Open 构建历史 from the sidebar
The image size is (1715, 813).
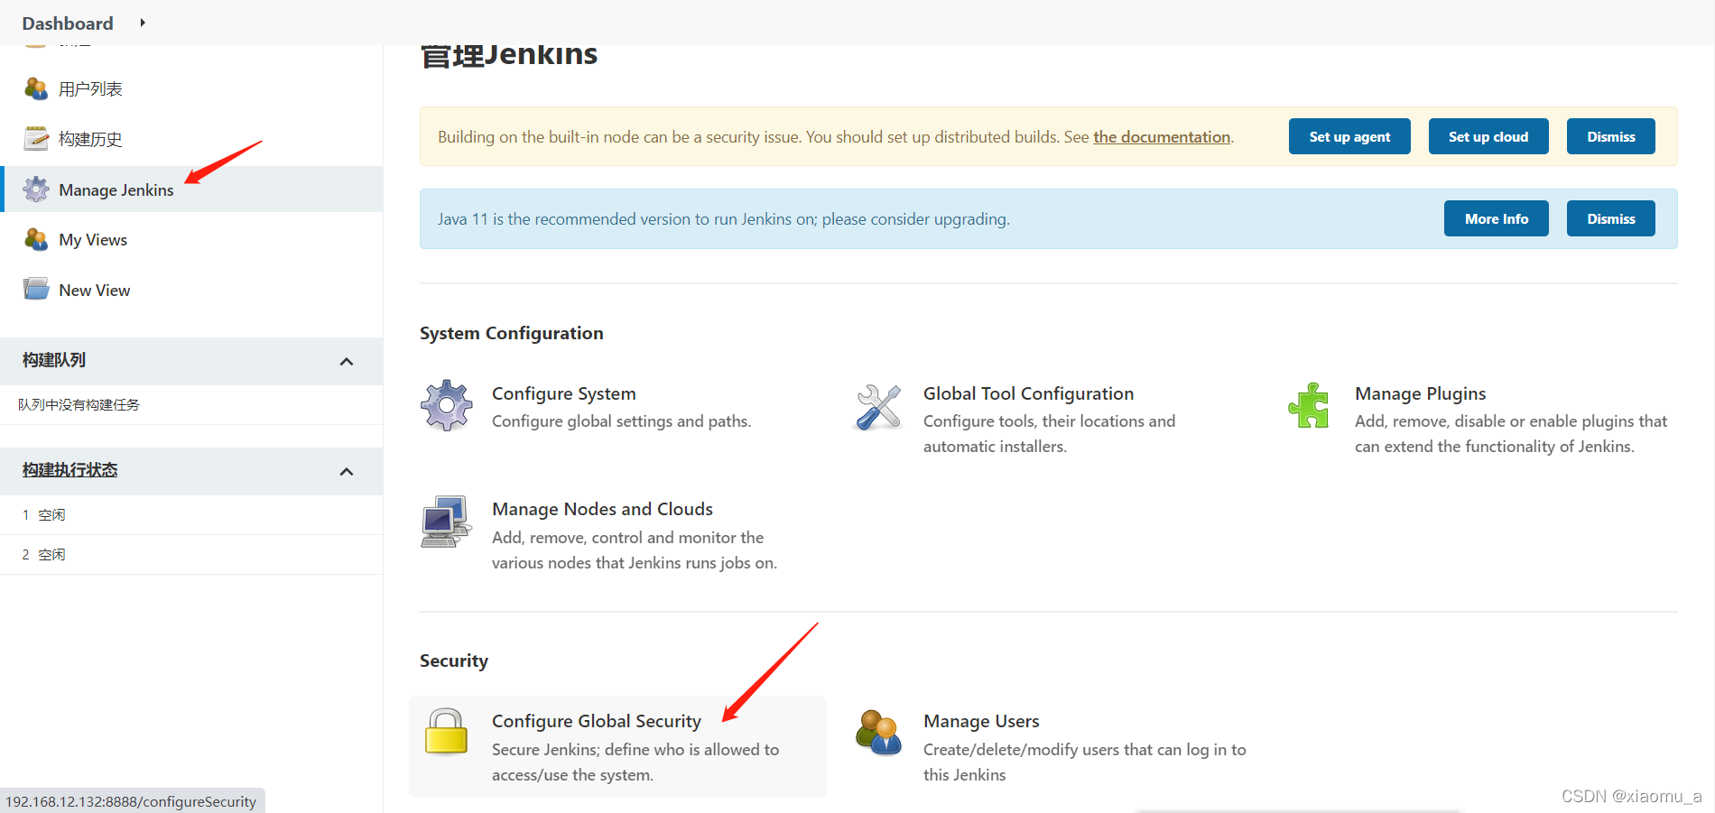point(90,139)
